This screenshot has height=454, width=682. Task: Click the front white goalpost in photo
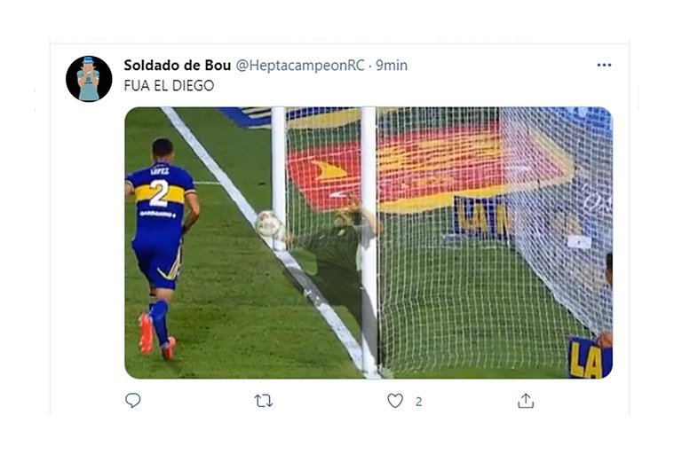pyautogui.click(x=369, y=242)
